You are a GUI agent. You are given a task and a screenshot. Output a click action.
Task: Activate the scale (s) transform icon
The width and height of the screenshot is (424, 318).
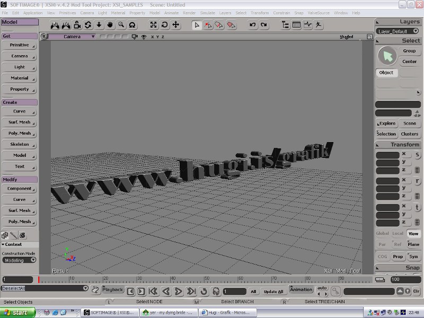coord(417,155)
